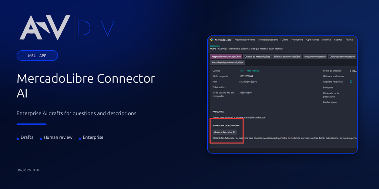Open the Analítica menu
This screenshot has width=379, height=189.
[x=326, y=39]
